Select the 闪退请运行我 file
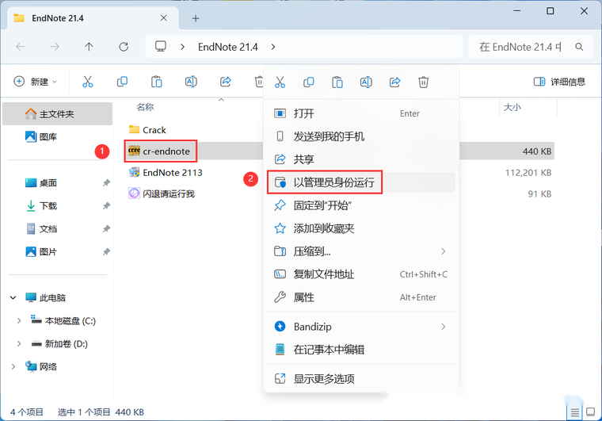Image resolution: width=602 pixels, height=421 pixels. coord(162,193)
